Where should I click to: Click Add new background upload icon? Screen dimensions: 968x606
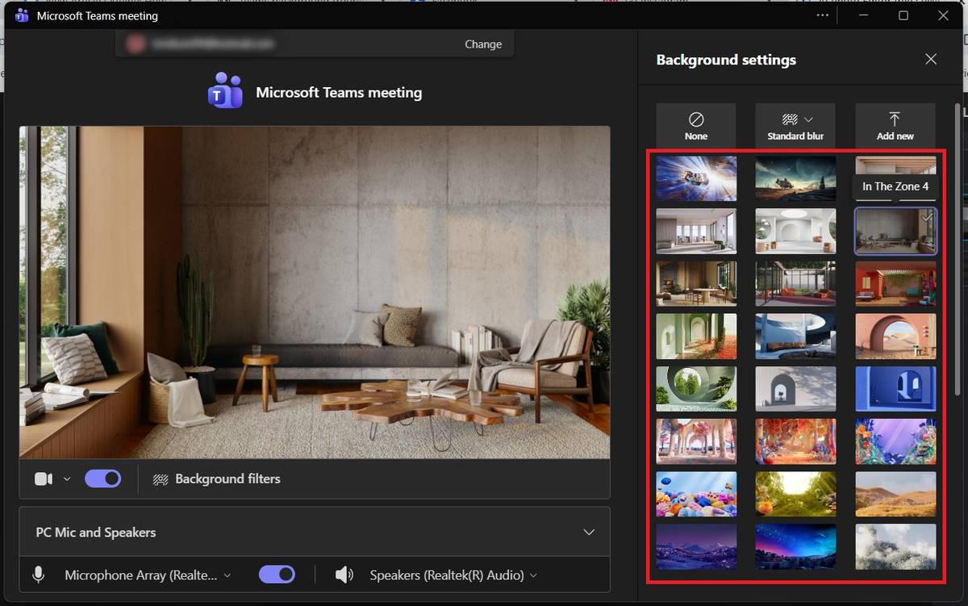[x=895, y=119]
